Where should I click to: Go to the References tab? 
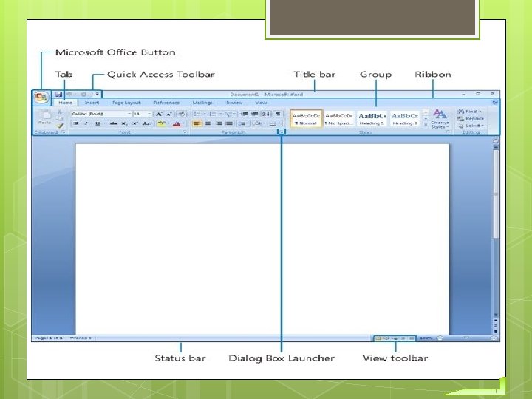(166, 103)
